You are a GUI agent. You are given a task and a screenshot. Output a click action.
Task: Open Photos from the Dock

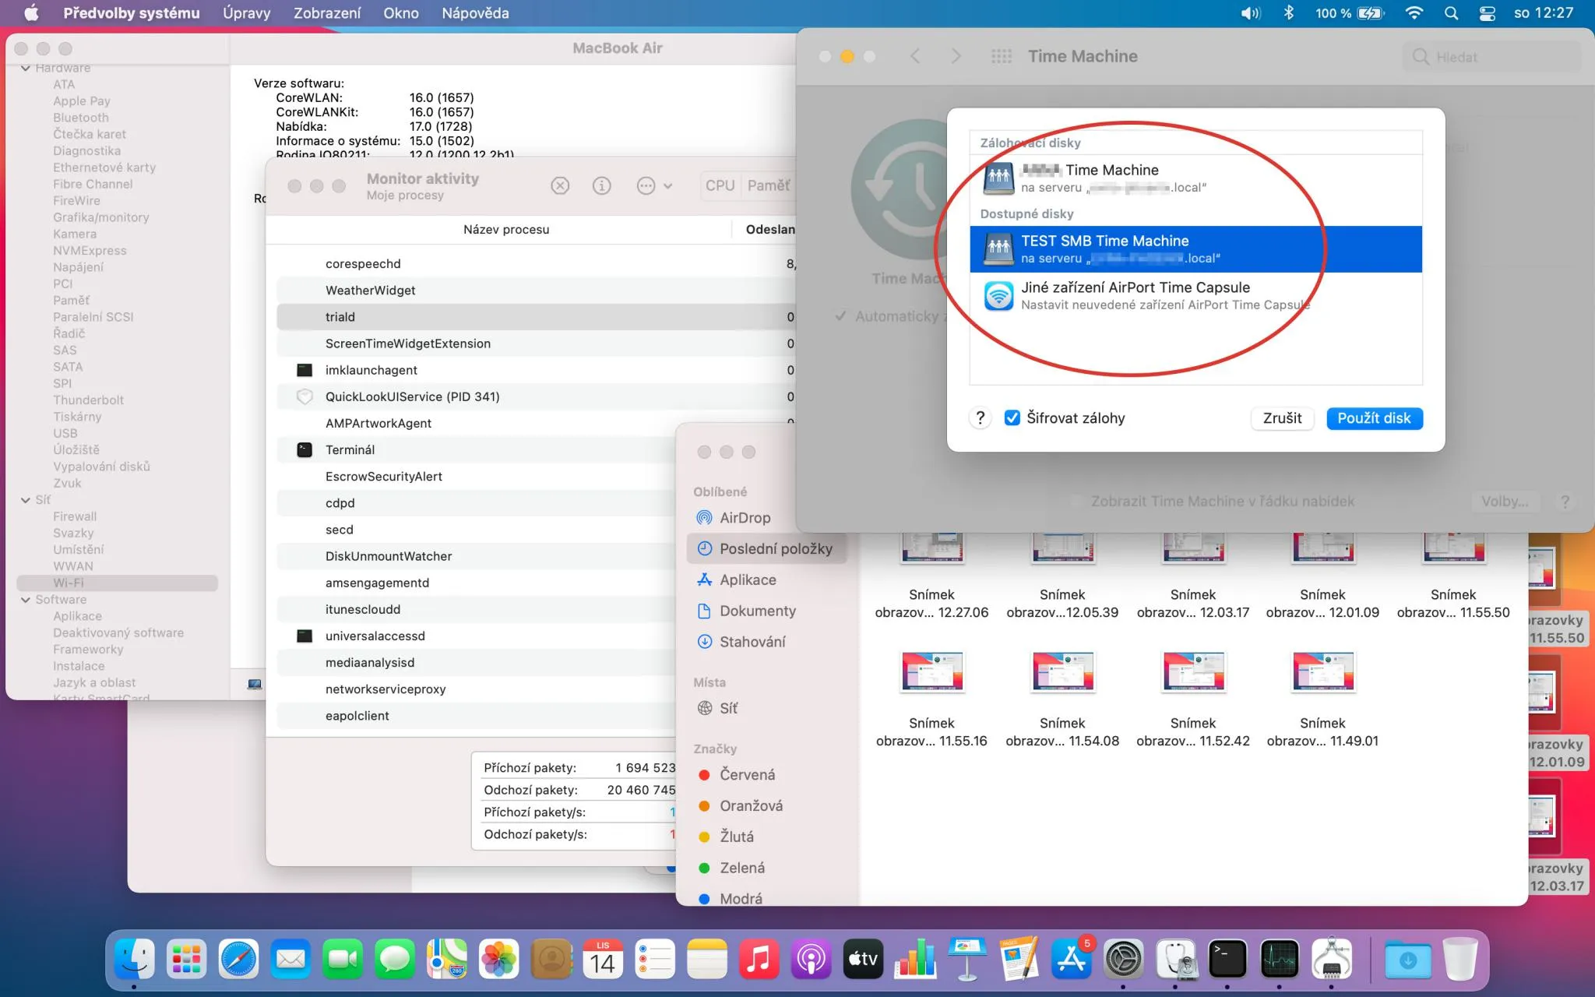click(498, 959)
